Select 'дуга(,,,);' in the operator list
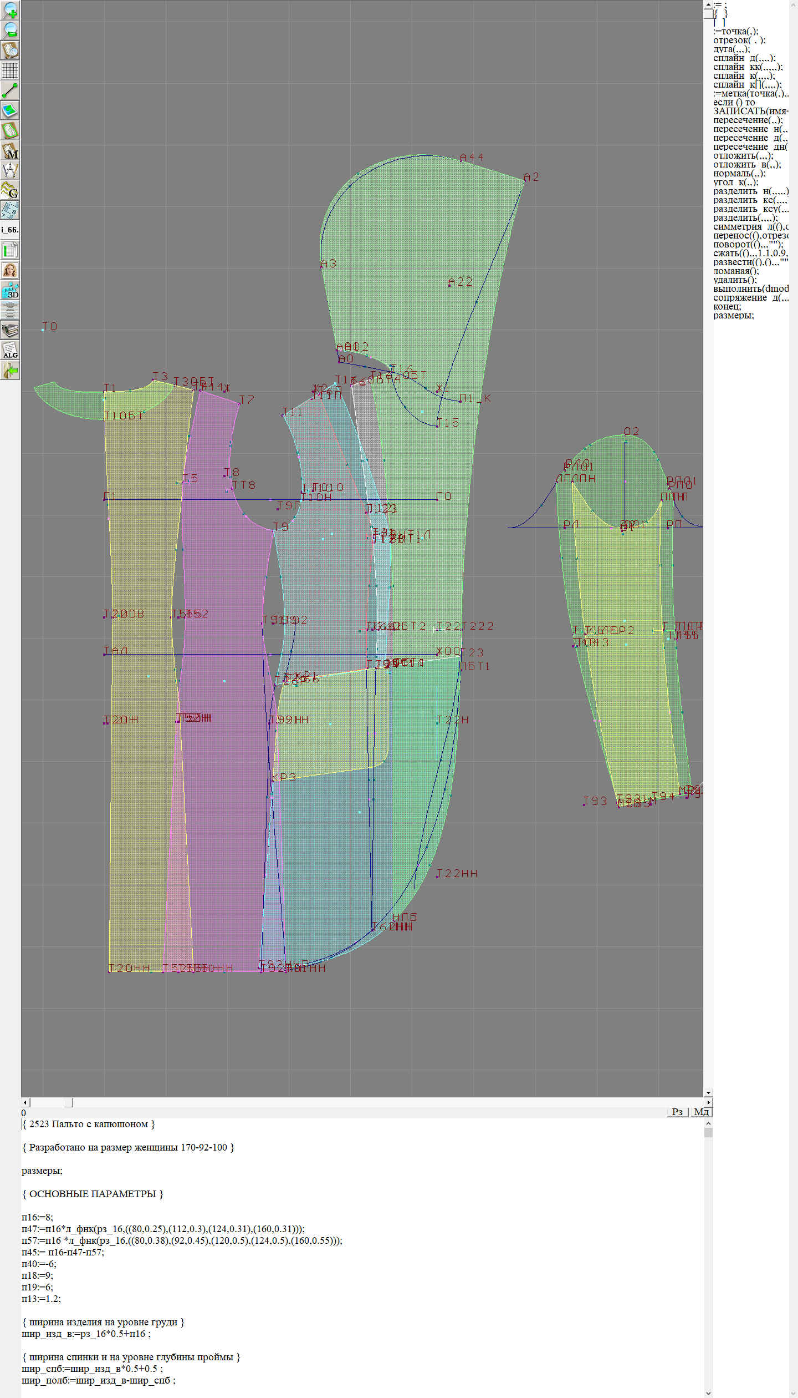Viewport: 798px width, 1398px height. [x=731, y=49]
